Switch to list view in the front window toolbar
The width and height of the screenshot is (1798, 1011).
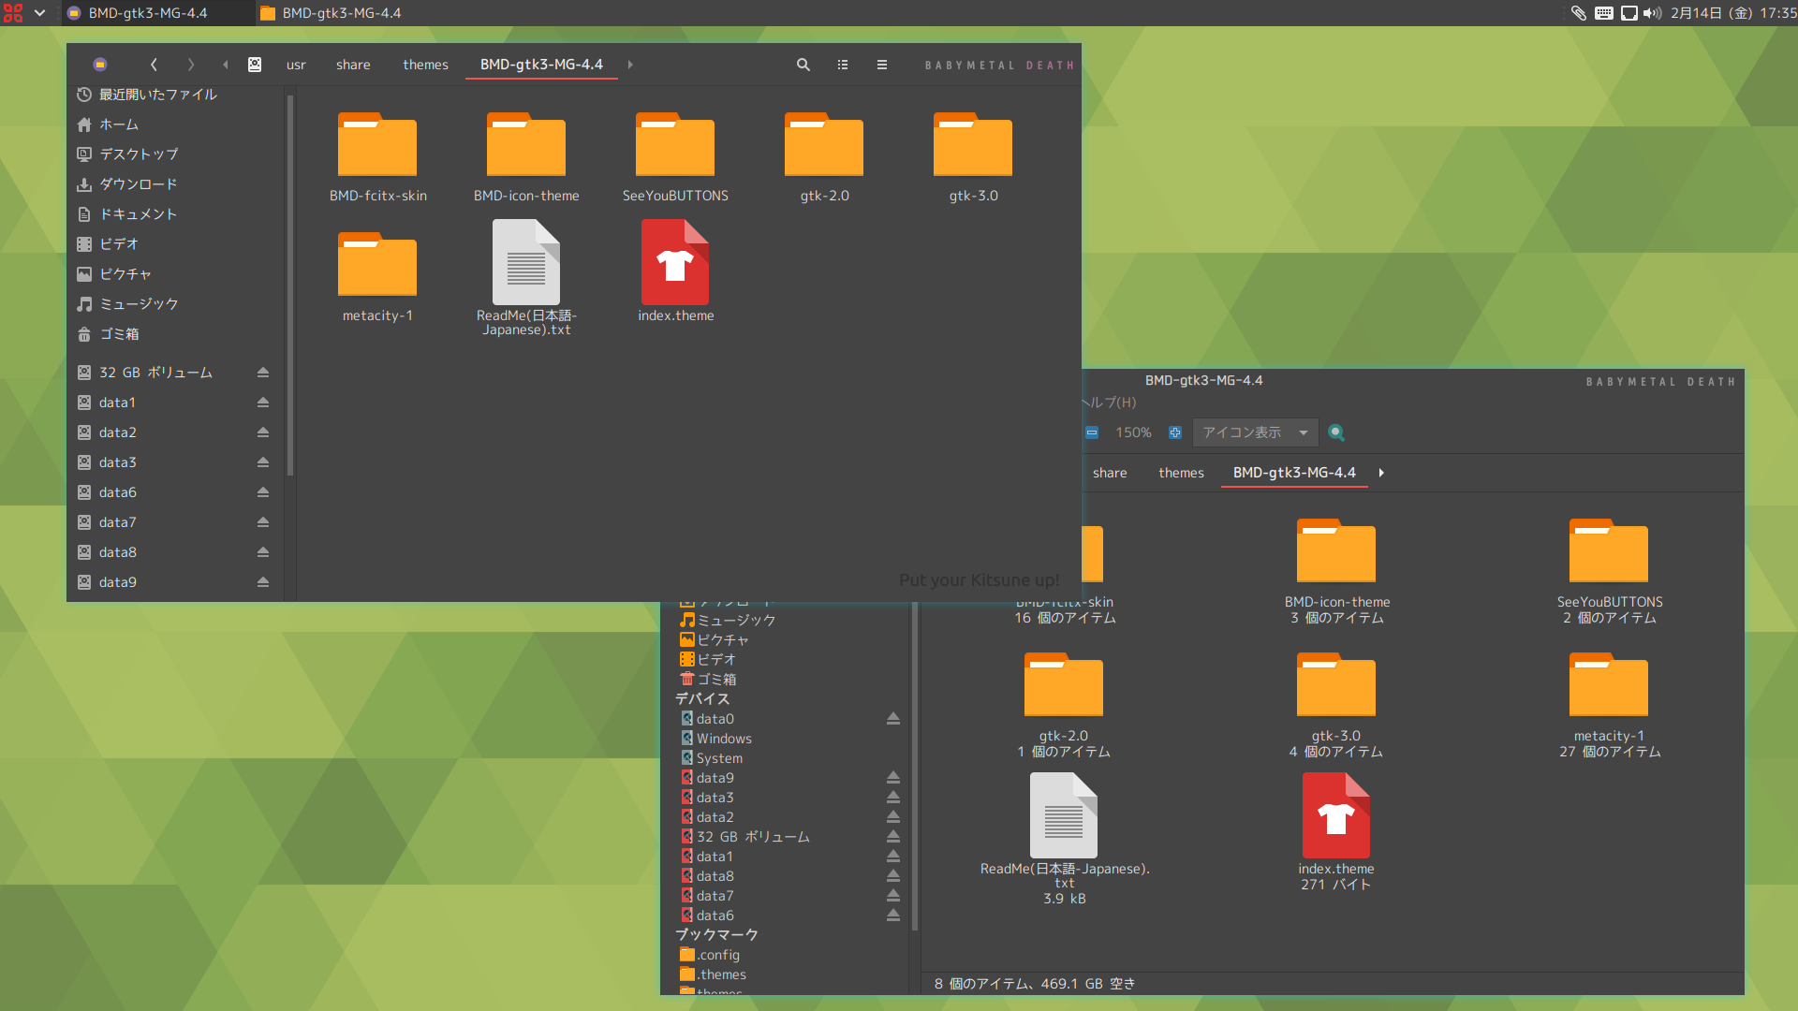843,65
